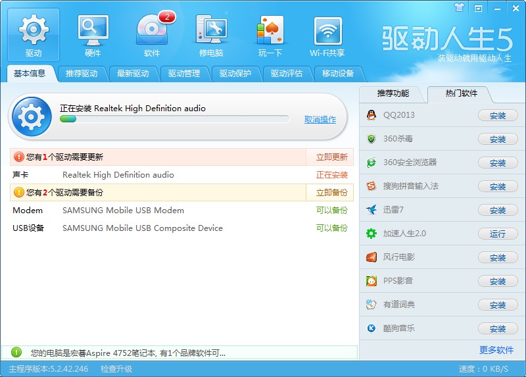This screenshot has width=526, height=377.
Task: Click the 主程序版本:5.2.42.246 text
Action: (48, 369)
